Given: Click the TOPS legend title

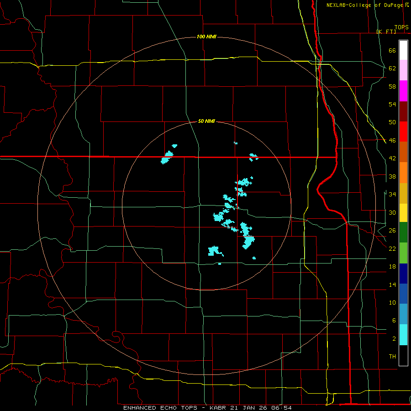Looking at the screenshot, I should pos(401,27).
